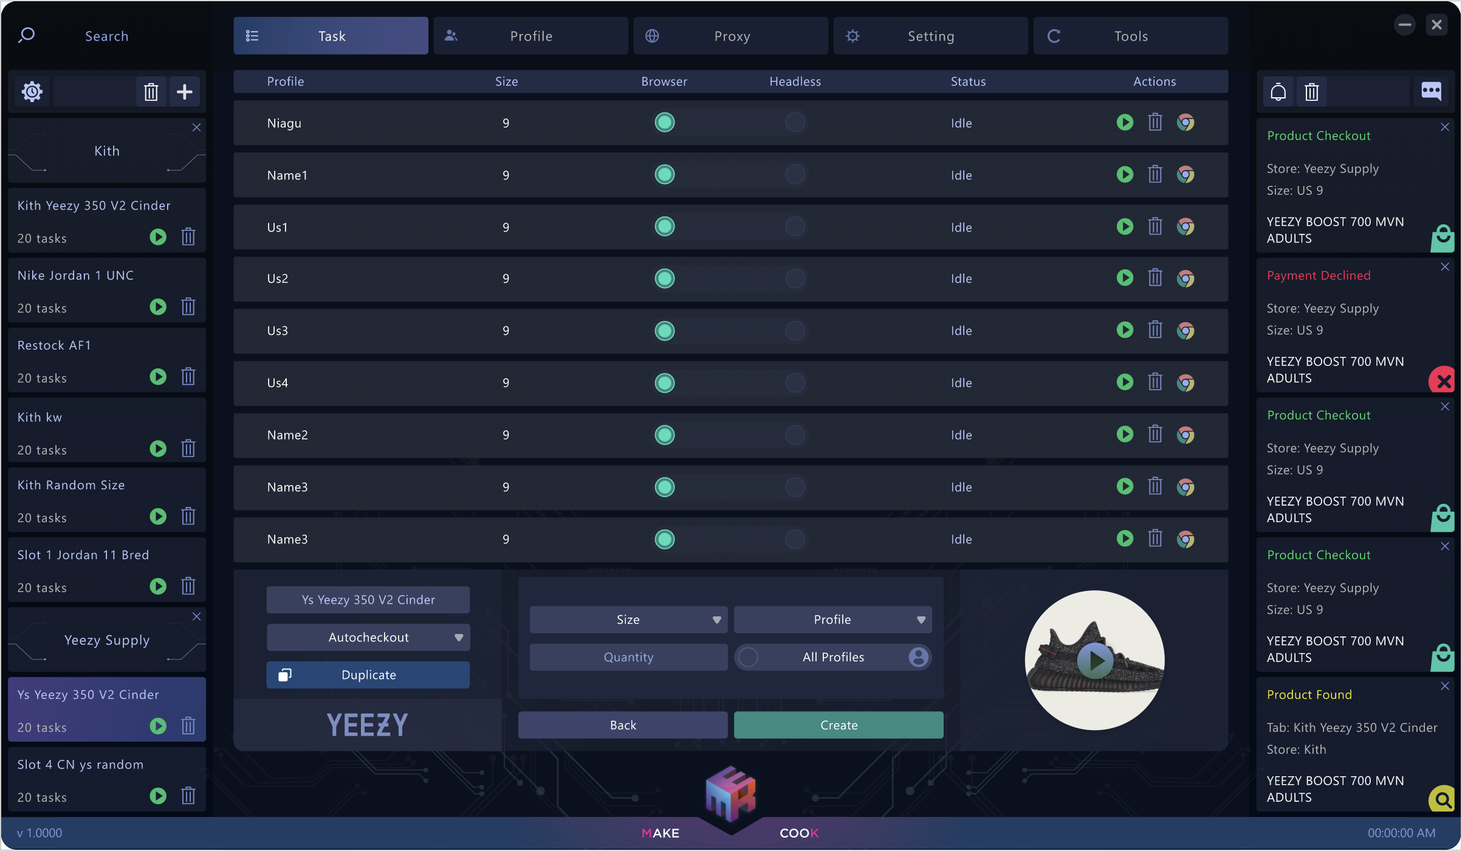
Task: Open the Profile dropdown in task form
Action: point(832,619)
